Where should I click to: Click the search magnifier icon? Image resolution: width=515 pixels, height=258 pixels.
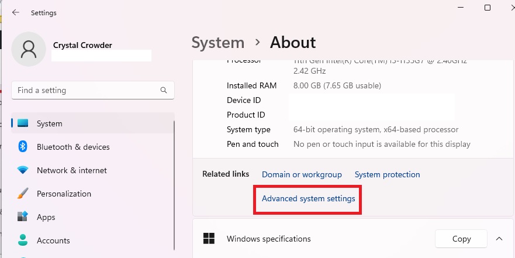tap(164, 90)
